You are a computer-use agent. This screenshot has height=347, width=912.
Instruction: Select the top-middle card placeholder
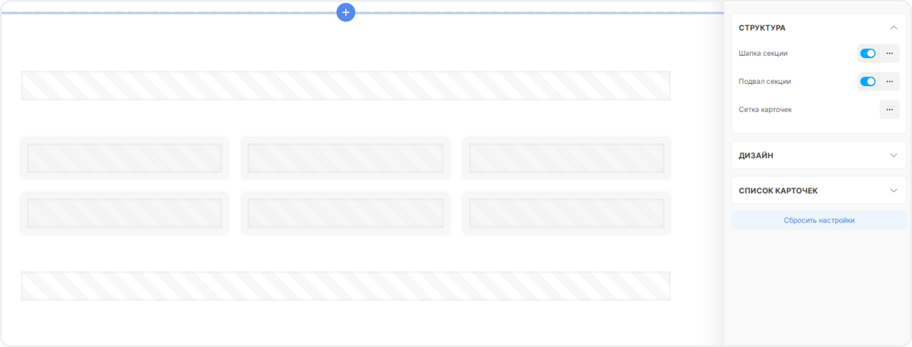346,158
